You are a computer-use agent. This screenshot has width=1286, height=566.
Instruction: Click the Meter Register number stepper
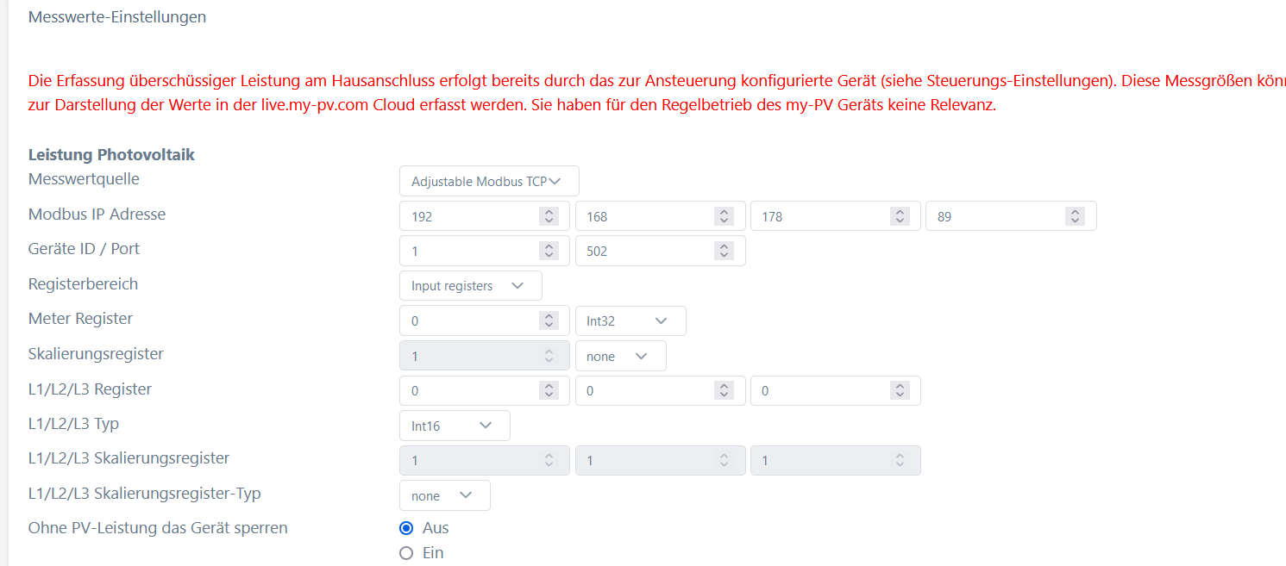pos(549,320)
